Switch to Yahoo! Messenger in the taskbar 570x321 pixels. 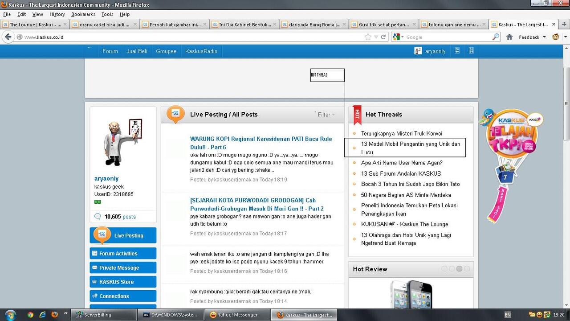(x=237, y=315)
